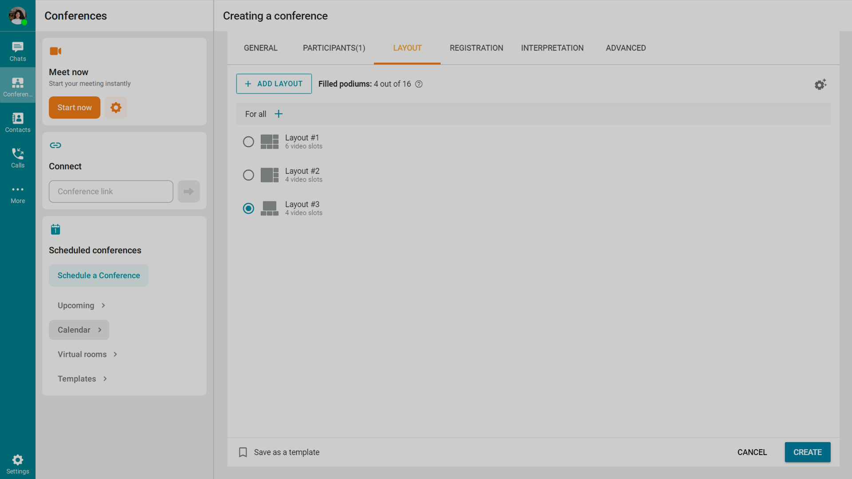Expand the Upcoming conferences list

coord(81,306)
